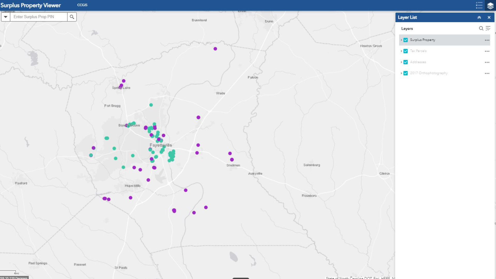Image resolution: width=496 pixels, height=279 pixels.
Task: Toggle the 2017 Orthophotography layer checkbox
Action: (406, 73)
